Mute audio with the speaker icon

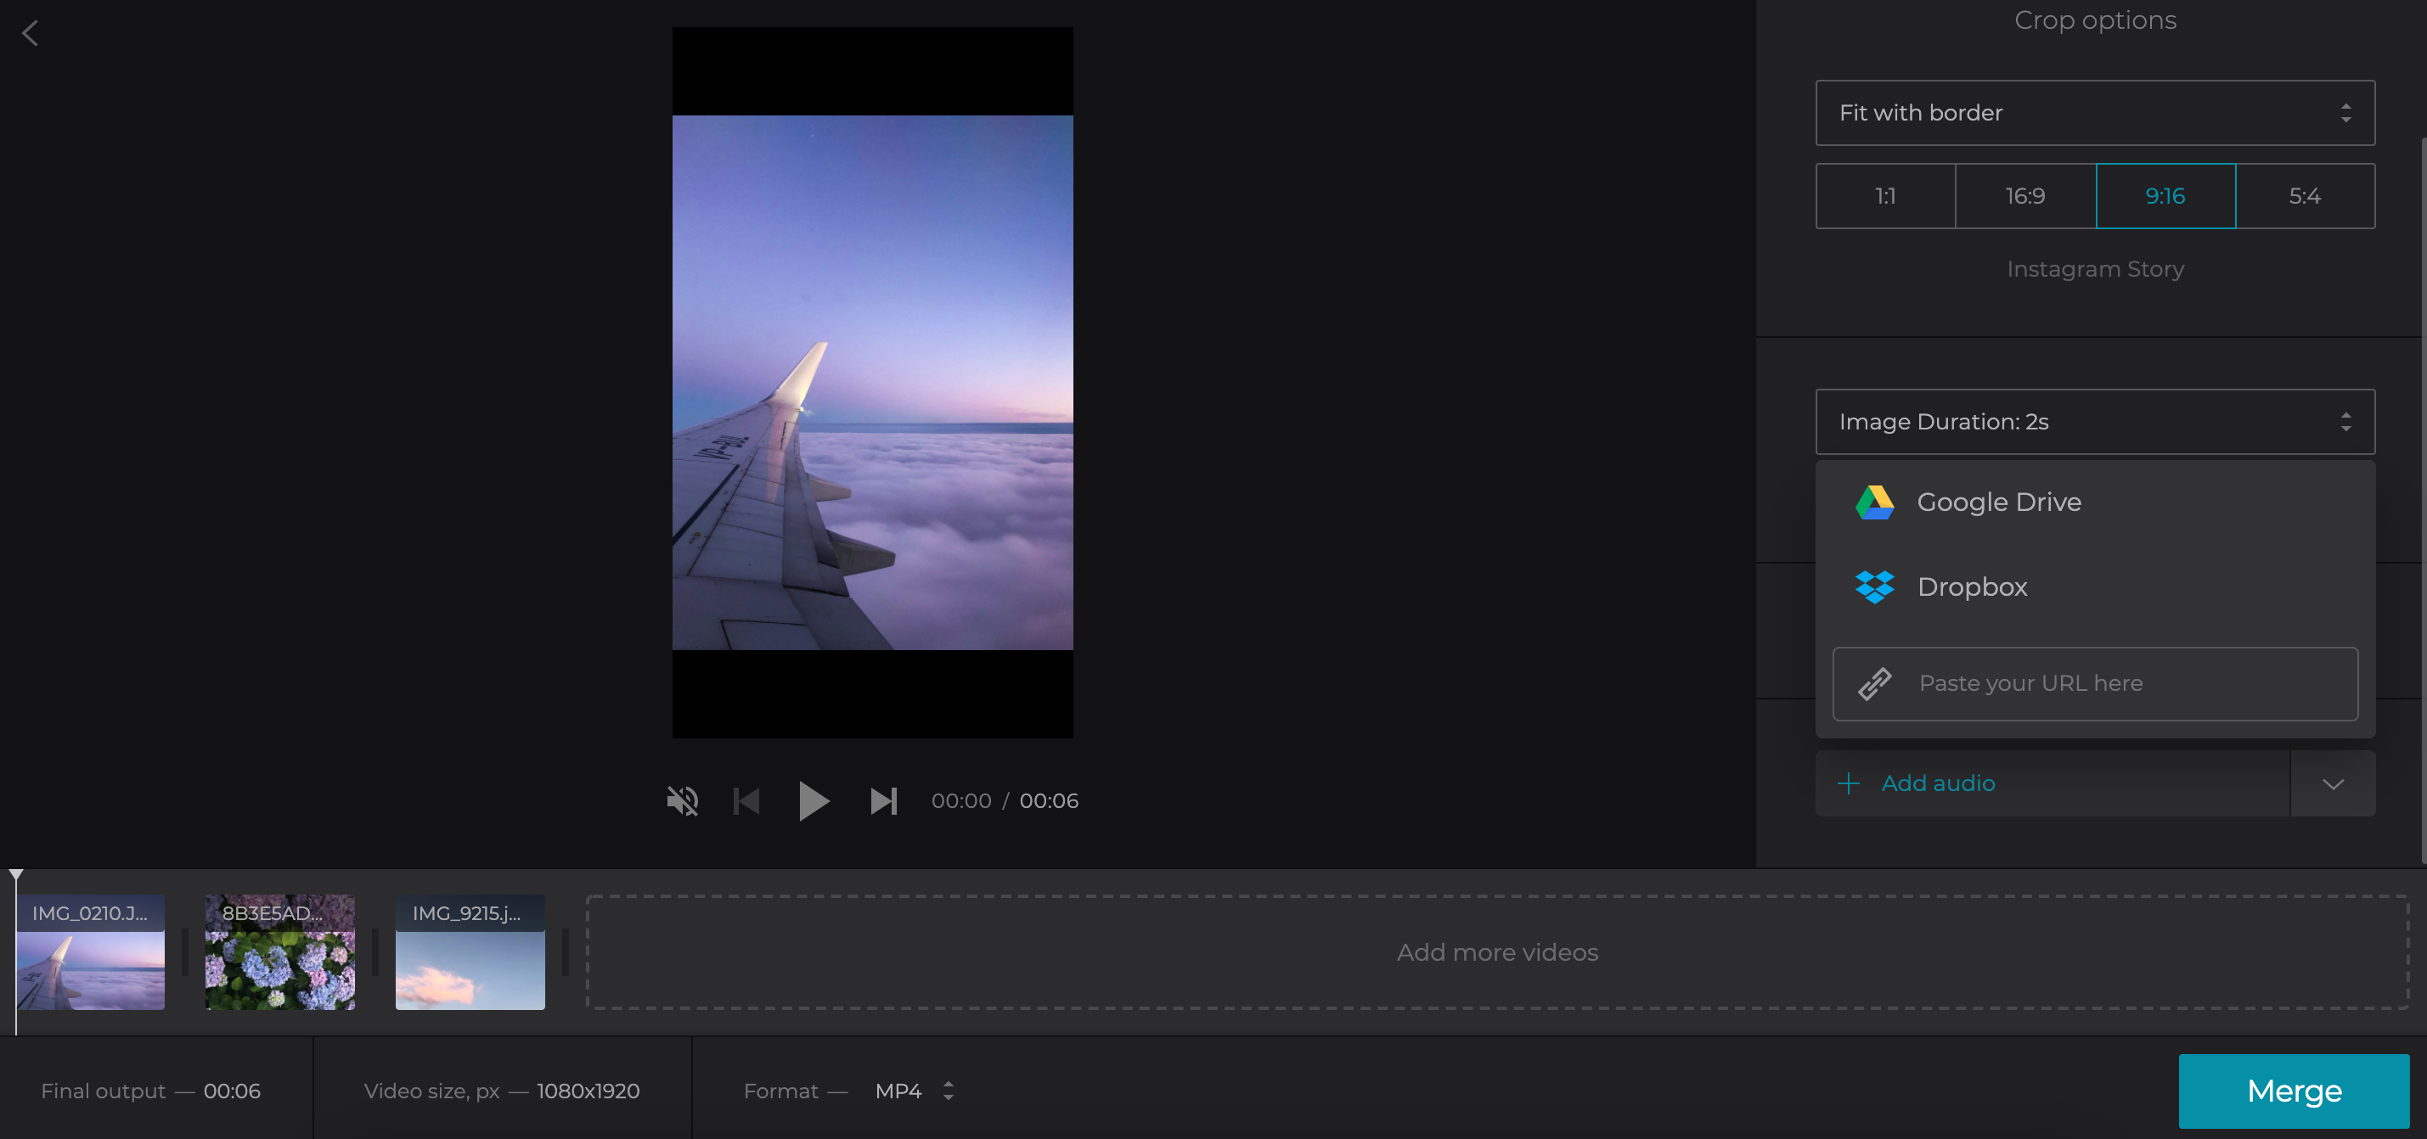(683, 801)
